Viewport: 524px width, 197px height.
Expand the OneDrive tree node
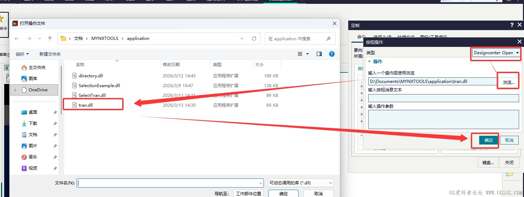coord(15,90)
